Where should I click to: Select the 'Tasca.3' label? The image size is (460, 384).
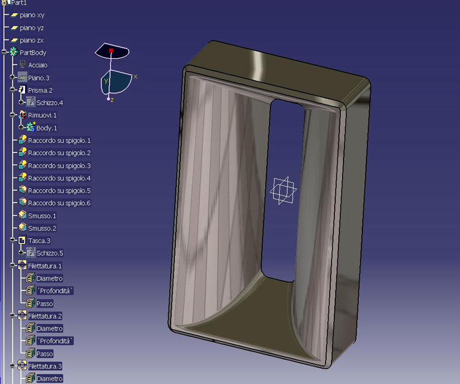coord(39,241)
